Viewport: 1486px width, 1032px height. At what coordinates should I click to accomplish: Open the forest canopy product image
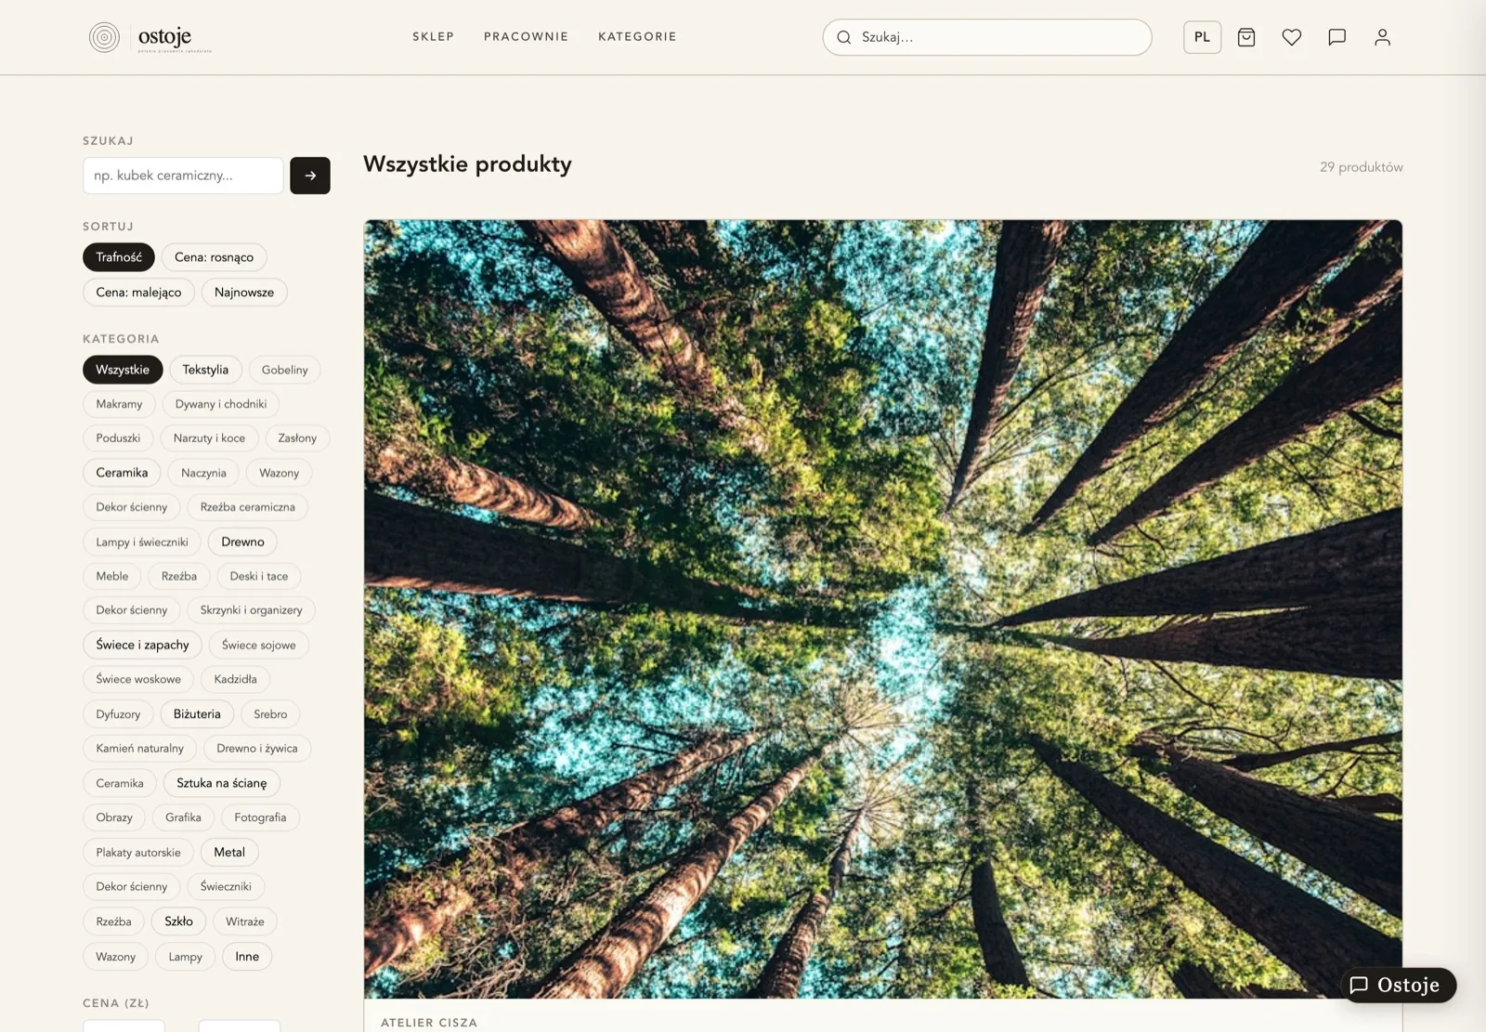click(883, 609)
